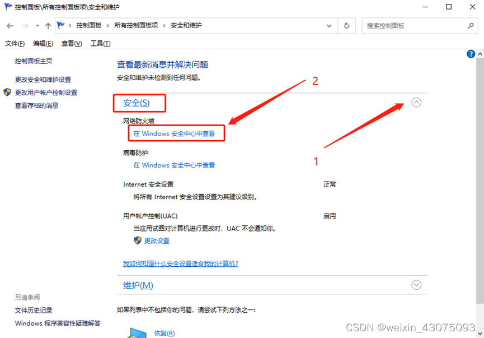This screenshot has width=484, height=338.
Task: Click the refresh button beside address bar
Action: tap(347, 26)
